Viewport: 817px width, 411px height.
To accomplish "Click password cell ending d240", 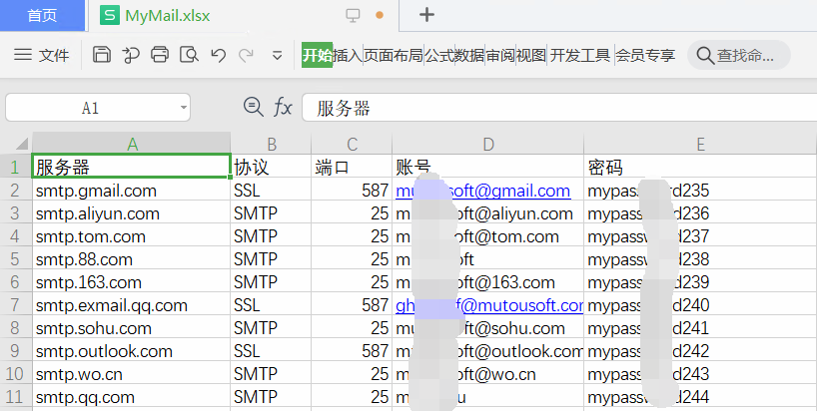I will click(700, 305).
